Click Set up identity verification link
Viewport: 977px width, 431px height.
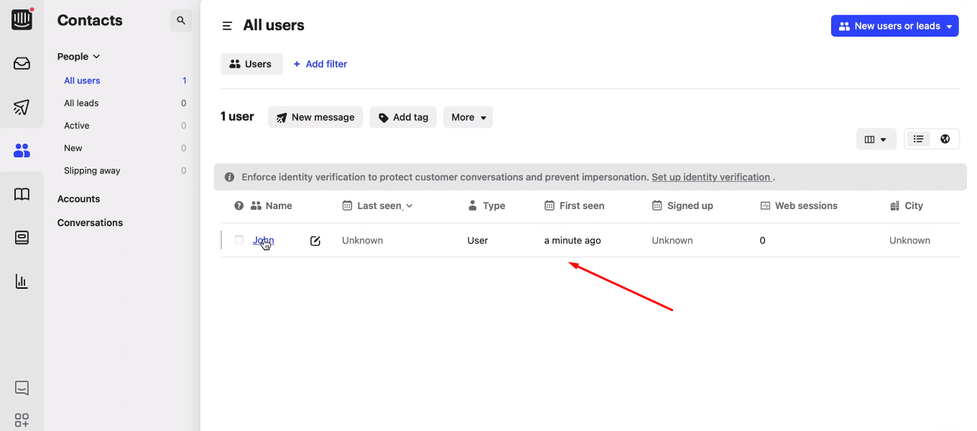click(711, 177)
